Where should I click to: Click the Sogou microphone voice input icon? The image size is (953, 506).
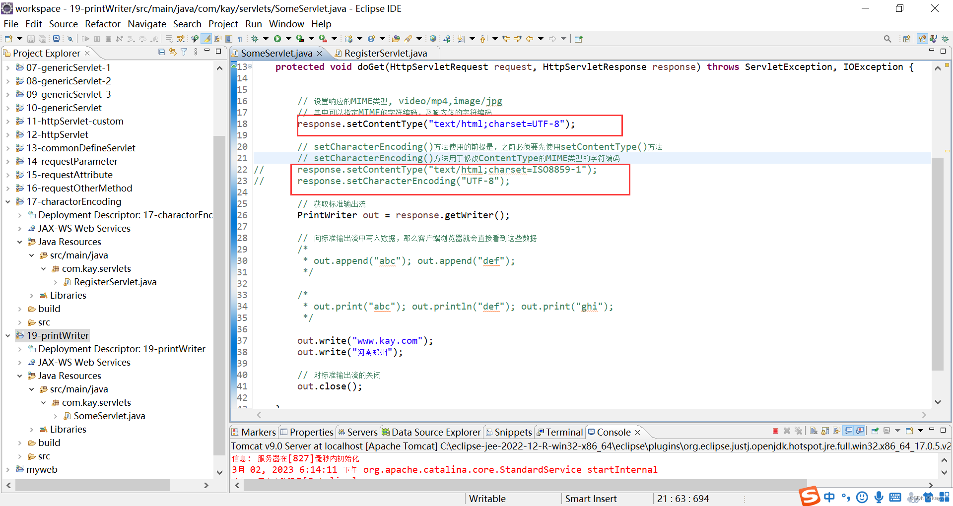coord(879,497)
